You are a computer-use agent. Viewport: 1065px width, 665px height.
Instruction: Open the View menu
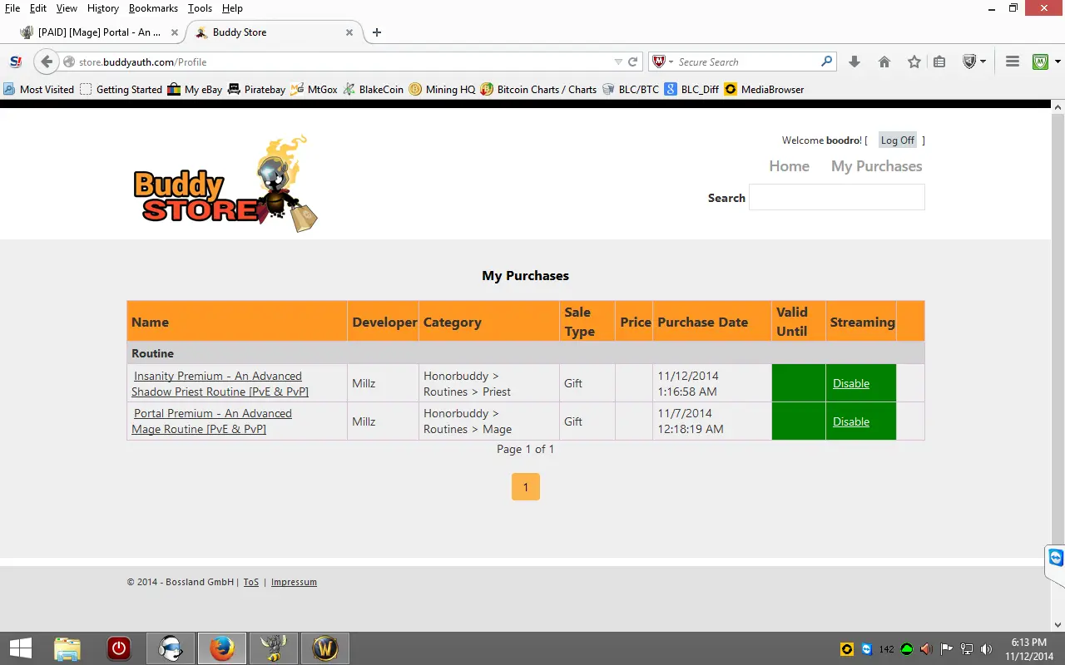[67, 8]
